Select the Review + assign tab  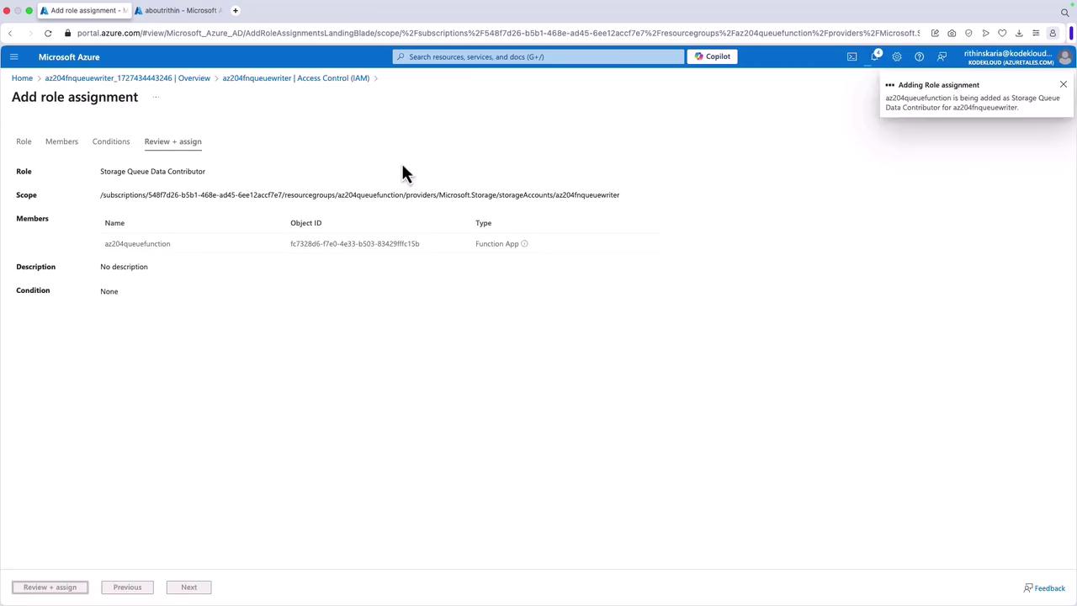coord(172,141)
